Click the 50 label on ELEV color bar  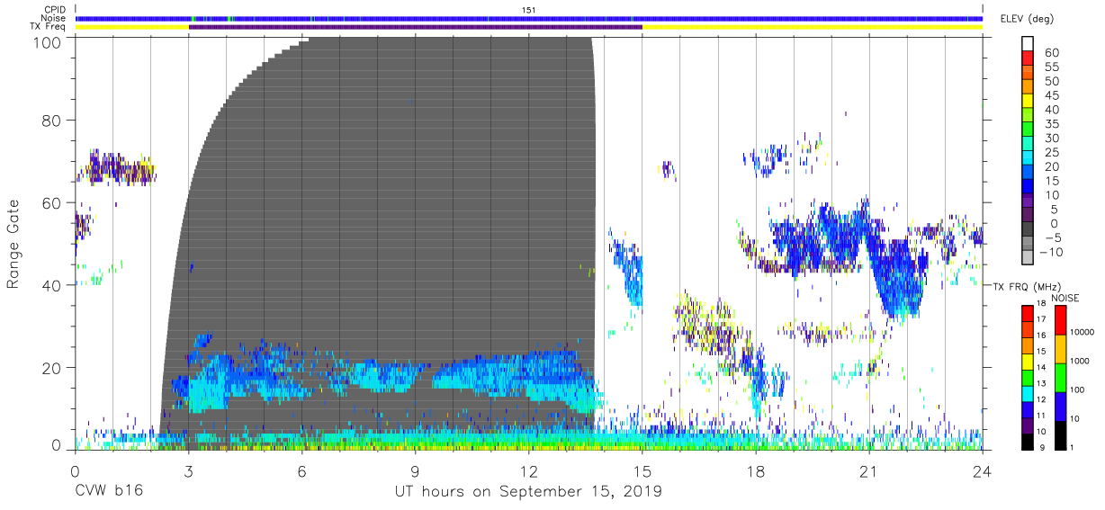pos(1052,82)
